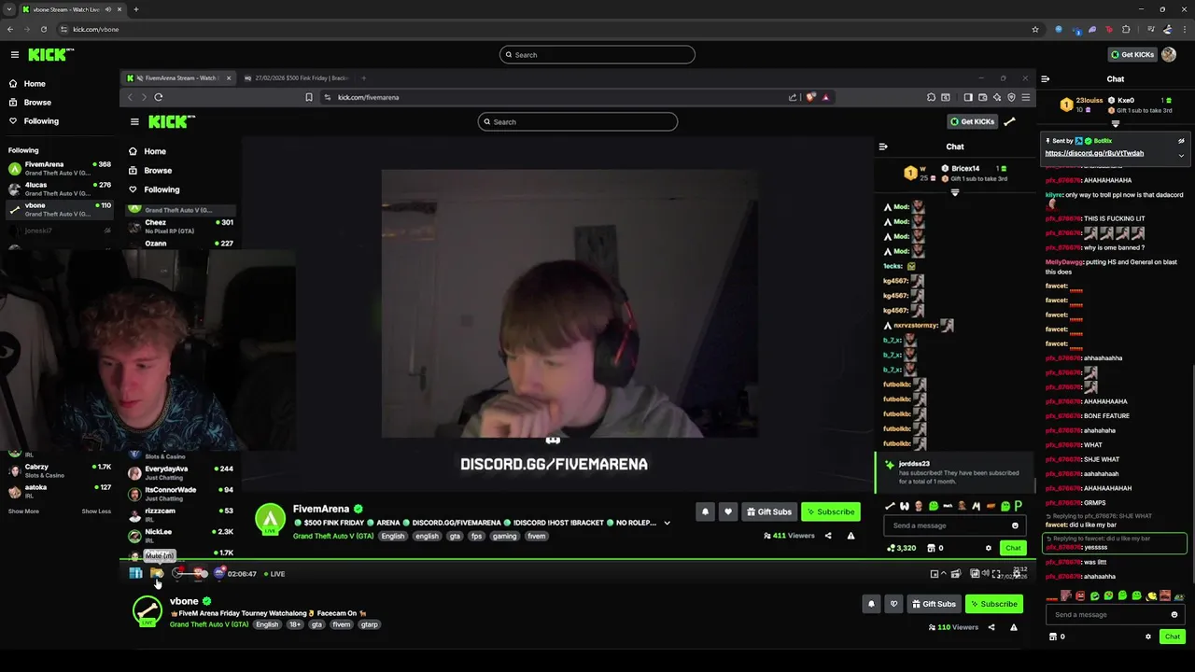Toggle vbone notification bell

[x=871, y=604]
